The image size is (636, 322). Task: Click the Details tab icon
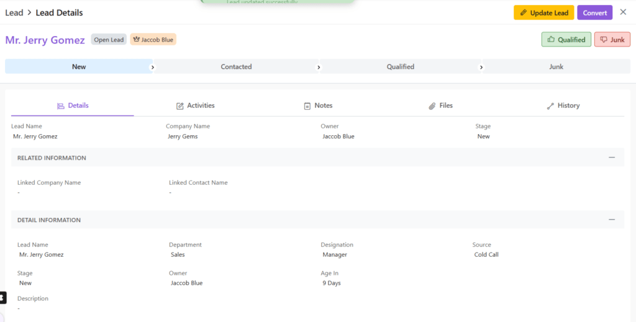coord(61,106)
